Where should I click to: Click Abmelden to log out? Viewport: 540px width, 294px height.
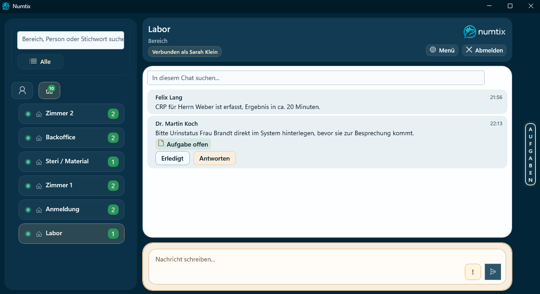click(484, 50)
